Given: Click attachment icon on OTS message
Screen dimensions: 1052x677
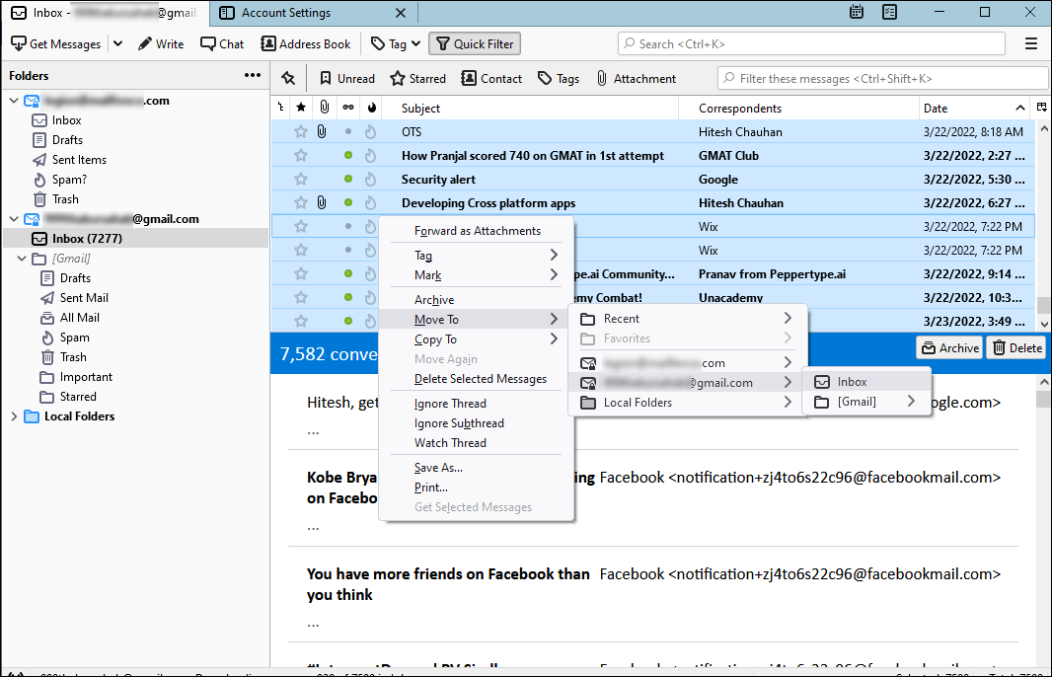Looking at the screenshot, I should point(322,131).
